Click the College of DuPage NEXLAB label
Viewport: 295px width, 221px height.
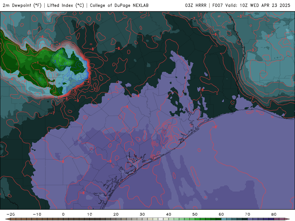click(x=119, y=5)
